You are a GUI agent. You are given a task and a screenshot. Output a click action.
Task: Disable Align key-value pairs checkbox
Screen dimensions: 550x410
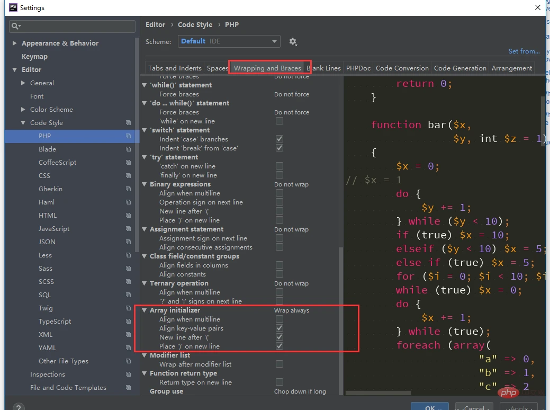click(279, 328)
